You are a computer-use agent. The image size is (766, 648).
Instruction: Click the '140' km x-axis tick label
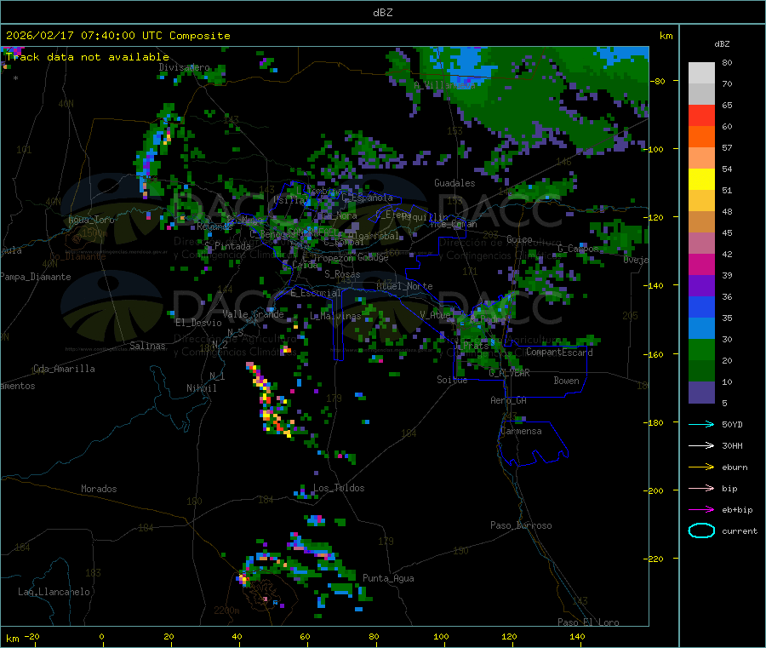coord(577,637)
